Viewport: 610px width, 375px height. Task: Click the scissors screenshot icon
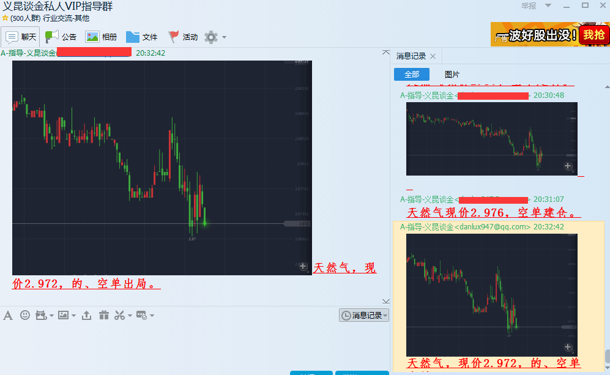pos(120,315)
